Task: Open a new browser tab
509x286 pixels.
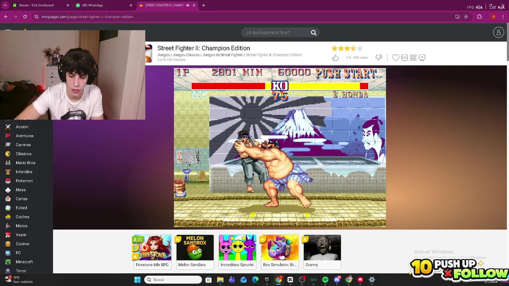Action: pyautogui.click(x=203, y=5)
